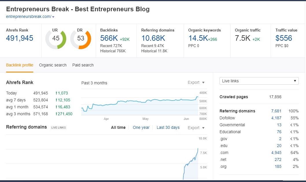Click the entrepreneursbreak.com domain link
Image resolution: width=306 pixels, height=182 pixels.
[x=28, y=17]
